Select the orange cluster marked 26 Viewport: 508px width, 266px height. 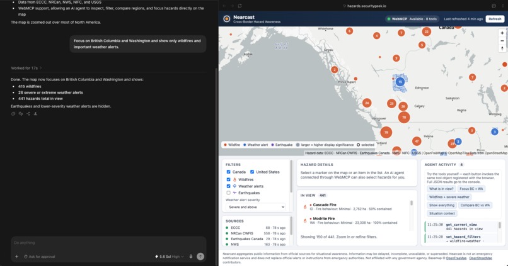coord(403,106)
